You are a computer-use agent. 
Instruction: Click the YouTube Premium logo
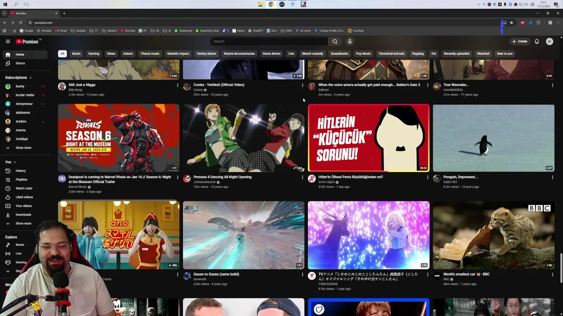click(28, 41)
